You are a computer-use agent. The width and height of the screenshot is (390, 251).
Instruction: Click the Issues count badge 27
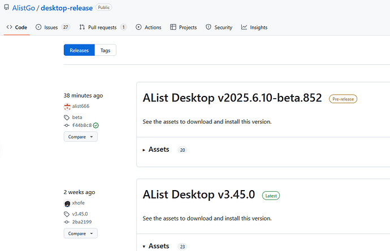pos(66,27)
